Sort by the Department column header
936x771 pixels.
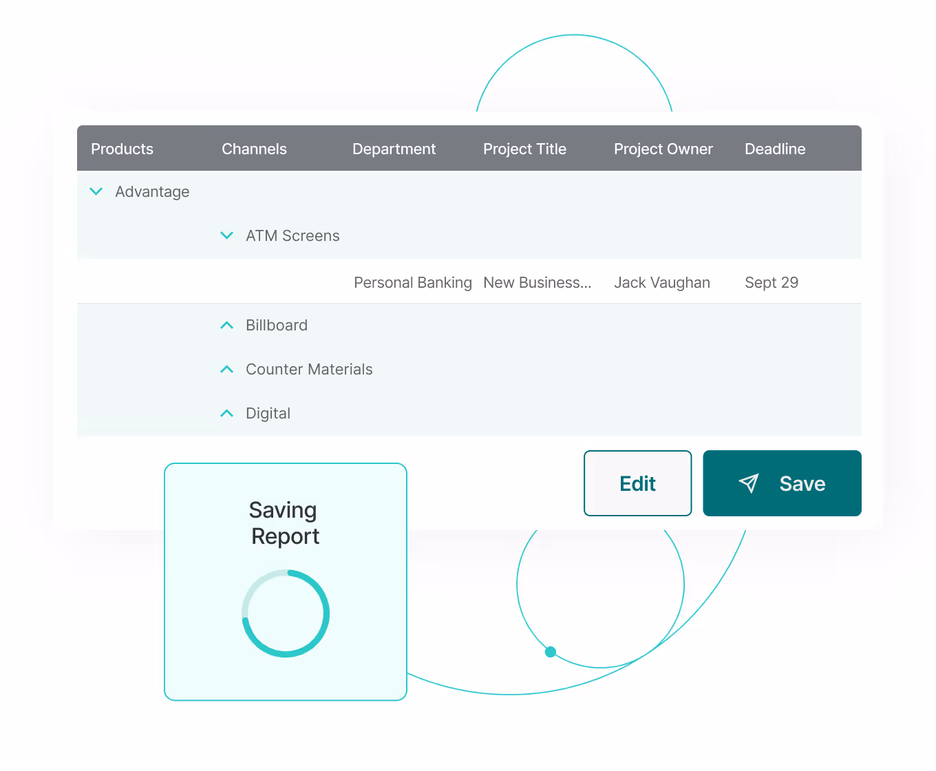(x=394, y=149)
